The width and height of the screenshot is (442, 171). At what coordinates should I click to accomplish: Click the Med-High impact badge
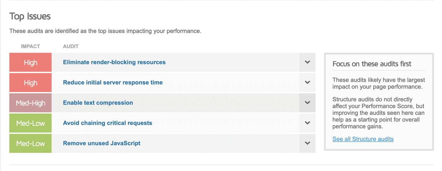(x=31, y=103)
